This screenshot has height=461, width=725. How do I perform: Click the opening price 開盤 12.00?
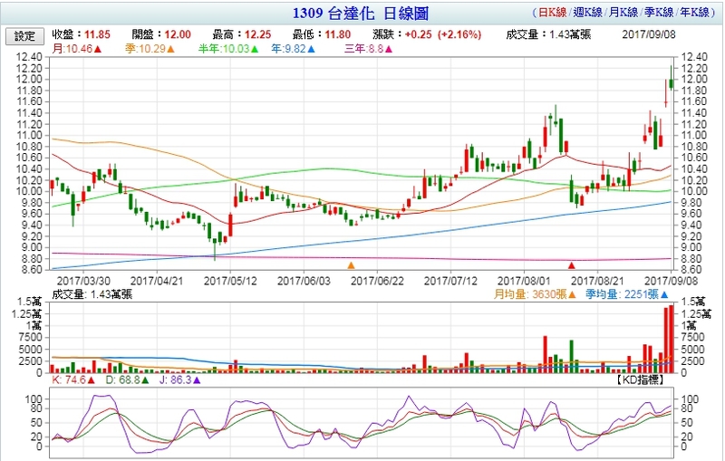coord(161,34)
